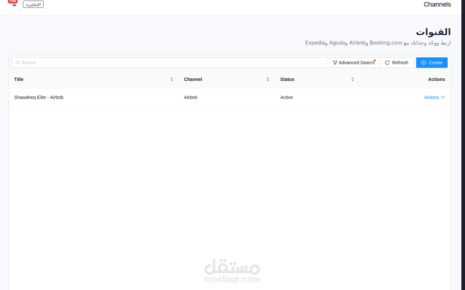Focus the Search input field
This screenshot has width=465, height=290.
[170, 63]
